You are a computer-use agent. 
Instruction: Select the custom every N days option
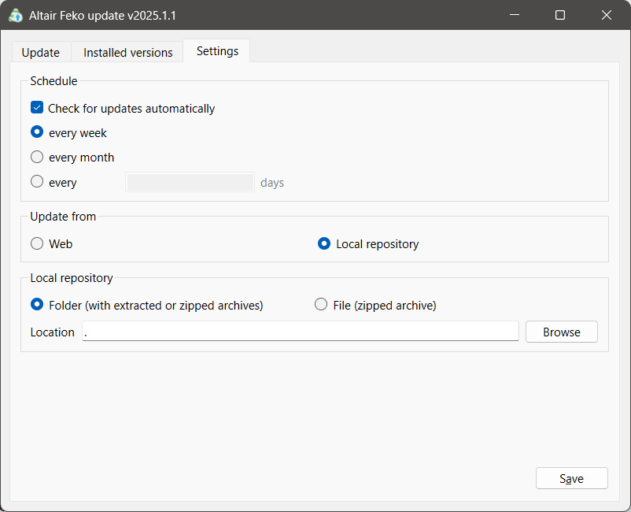[x=37, y=181]
